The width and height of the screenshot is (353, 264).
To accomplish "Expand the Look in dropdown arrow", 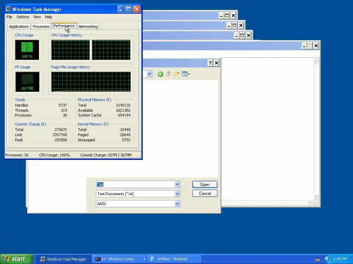I will [x=150, y=74].
